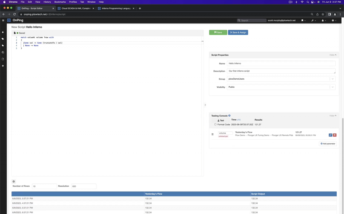Open the Bookmarks menu

[60, 2]
